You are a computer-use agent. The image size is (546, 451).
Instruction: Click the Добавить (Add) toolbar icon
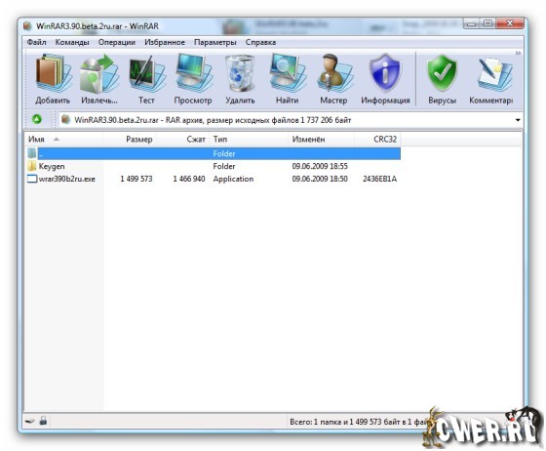click(x=53, y=73)
